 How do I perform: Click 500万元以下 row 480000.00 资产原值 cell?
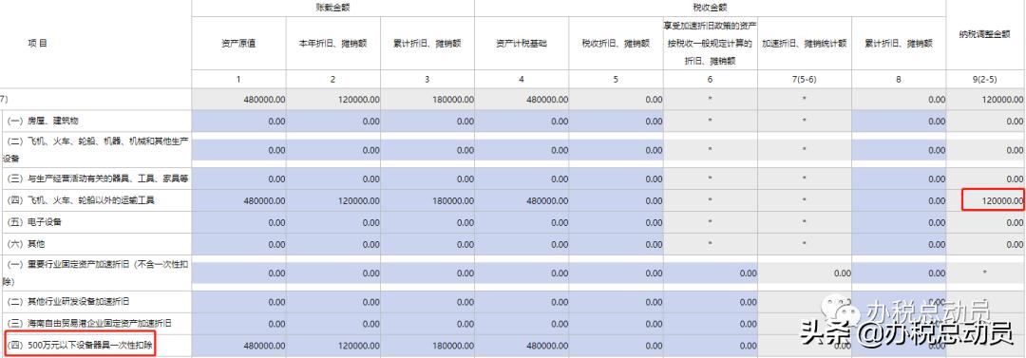[x=238, y=345]
